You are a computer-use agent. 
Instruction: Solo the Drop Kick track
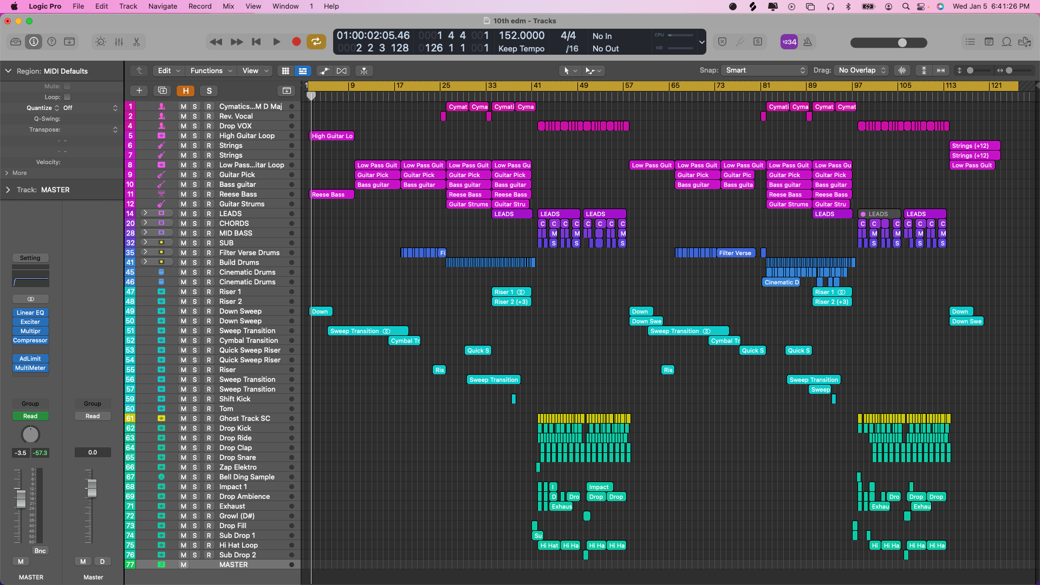195,428
